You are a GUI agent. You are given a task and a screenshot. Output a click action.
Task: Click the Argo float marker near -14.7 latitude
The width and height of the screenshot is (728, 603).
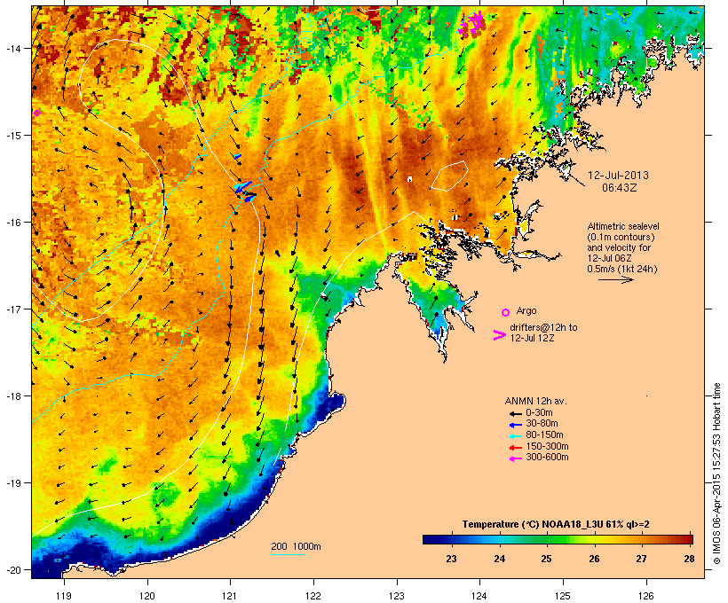point(36,113)
